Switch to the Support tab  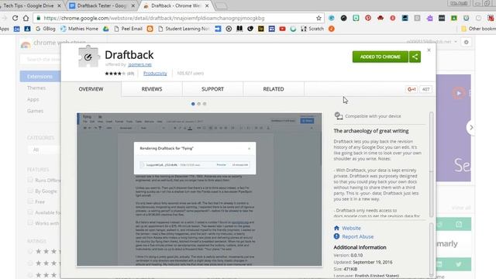coord(212,89)
